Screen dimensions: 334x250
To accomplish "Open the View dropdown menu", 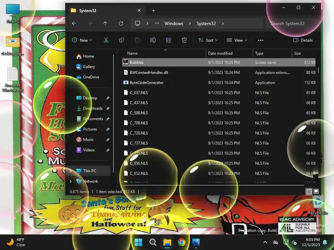I will pyautogui.click(x=237, y=40).
